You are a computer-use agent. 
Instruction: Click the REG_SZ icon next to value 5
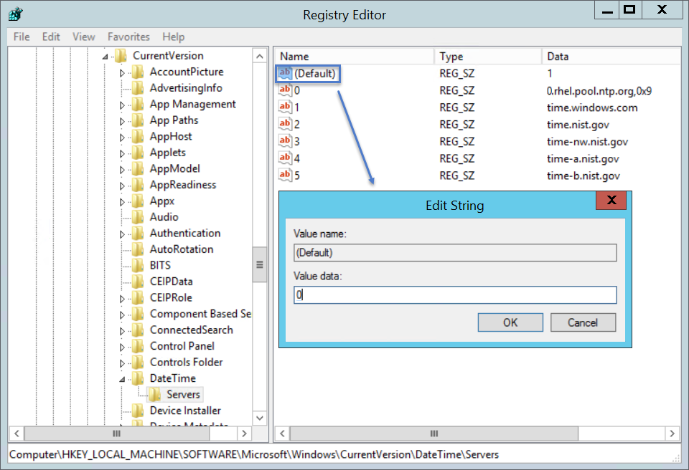(x=284, y=176)
